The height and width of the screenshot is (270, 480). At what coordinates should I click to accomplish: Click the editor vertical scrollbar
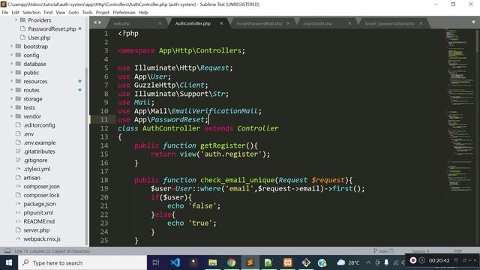[x=477, y=41]
